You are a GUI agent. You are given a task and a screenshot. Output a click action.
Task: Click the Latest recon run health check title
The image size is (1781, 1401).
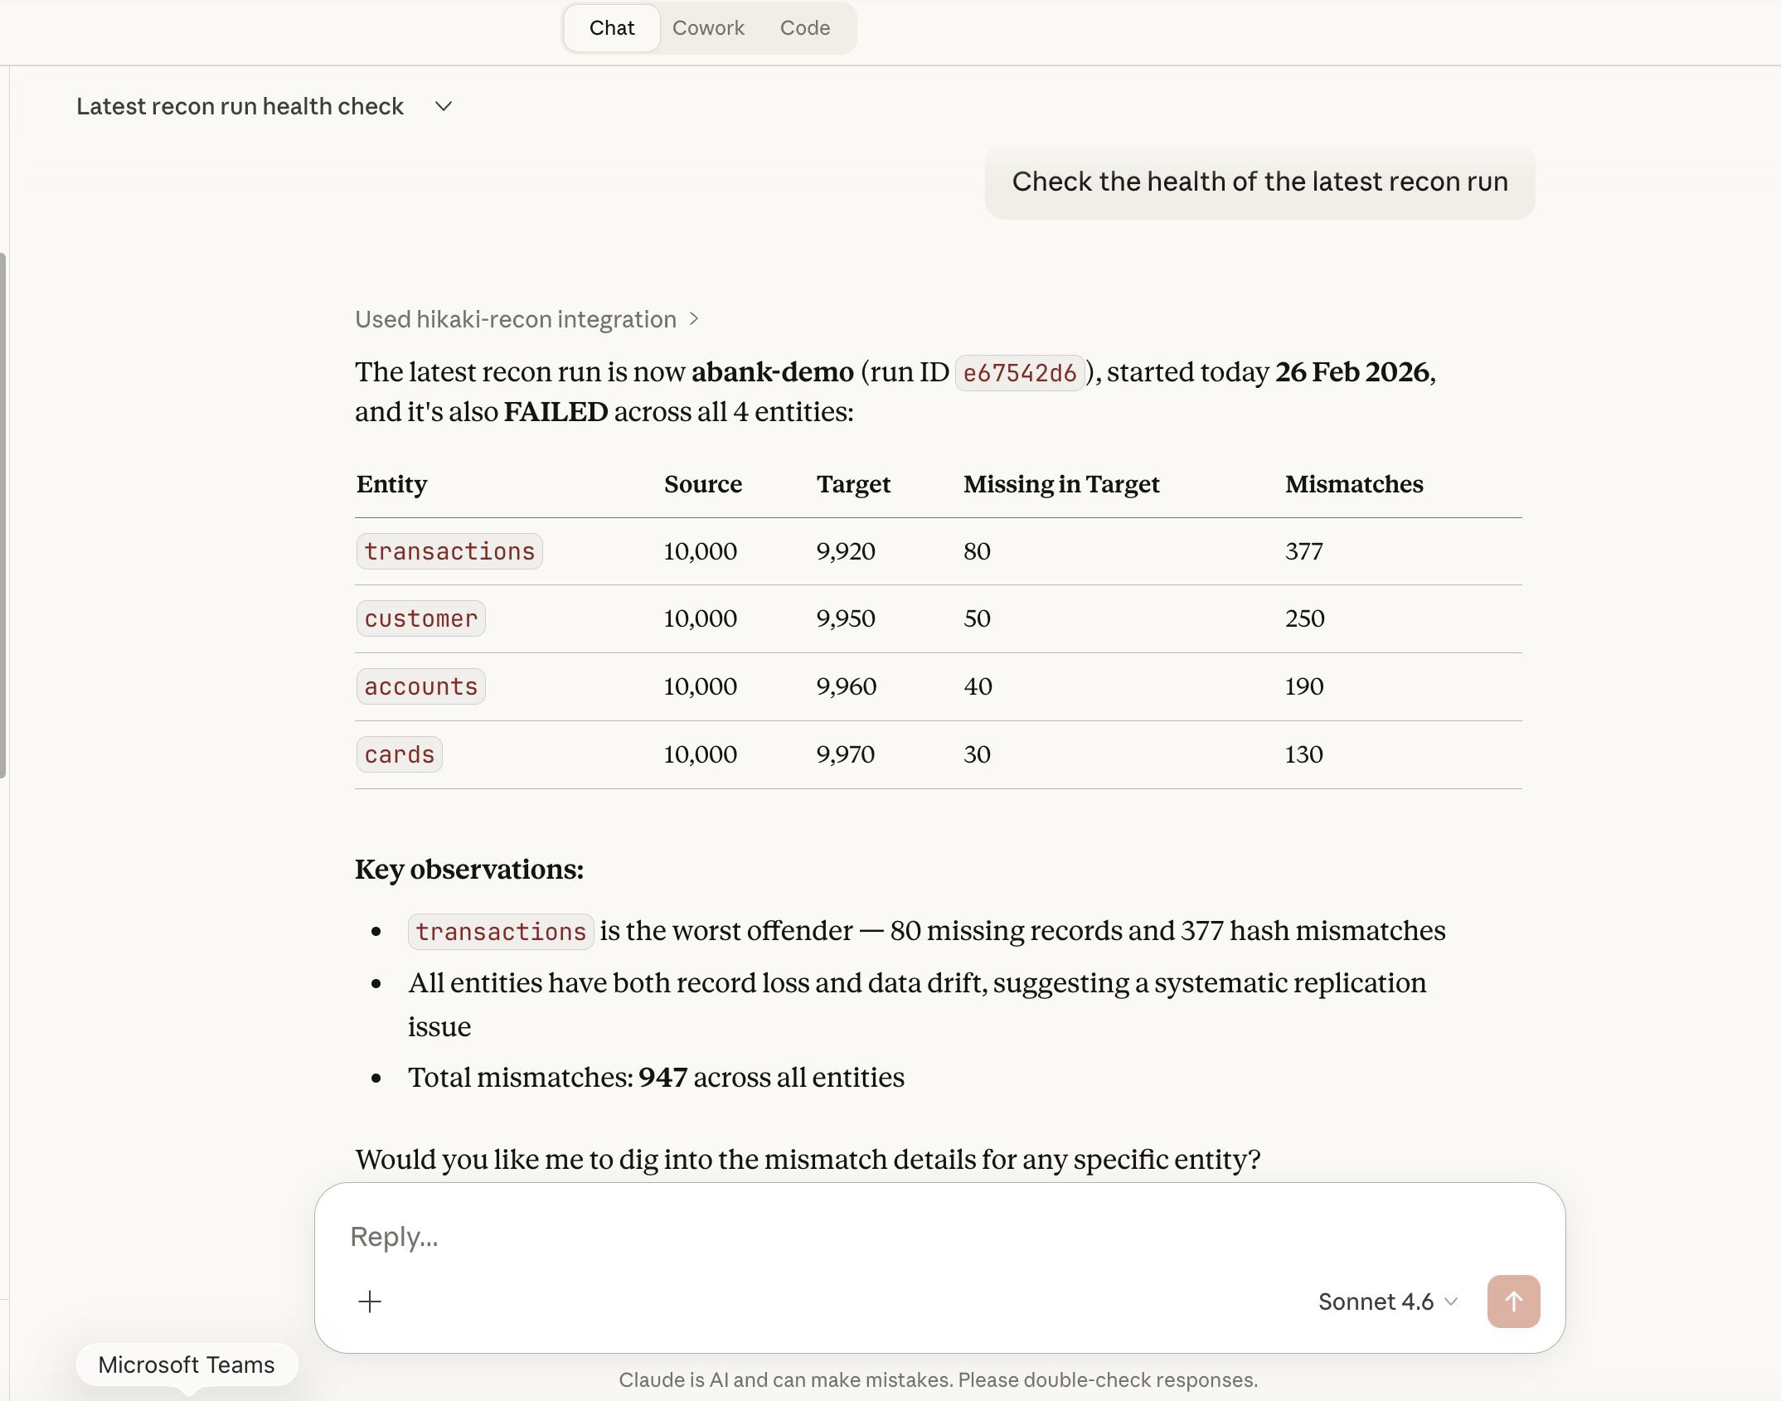click(x=240, y=106)
